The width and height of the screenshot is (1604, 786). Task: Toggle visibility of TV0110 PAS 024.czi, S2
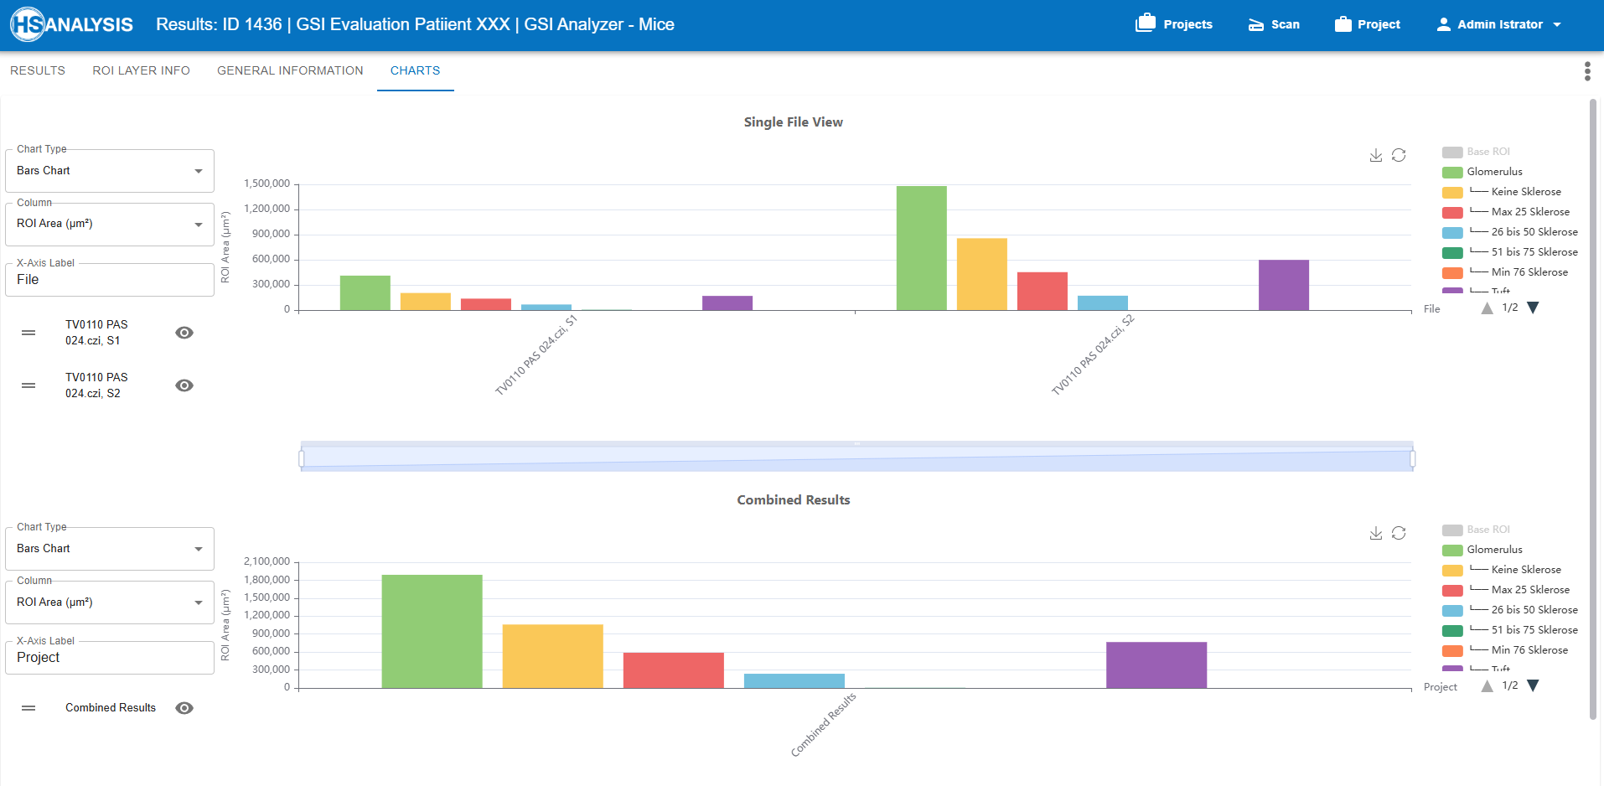[x=184, y=385]
